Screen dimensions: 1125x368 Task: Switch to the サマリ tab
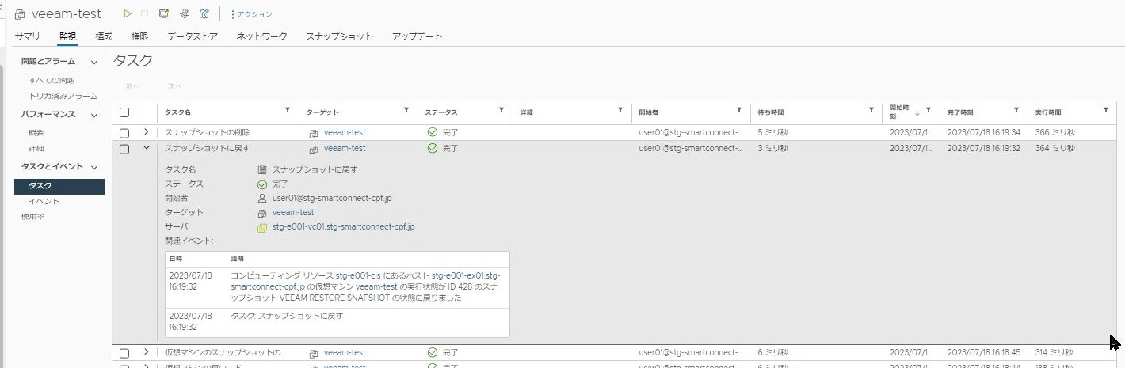[x=27, y=36]
